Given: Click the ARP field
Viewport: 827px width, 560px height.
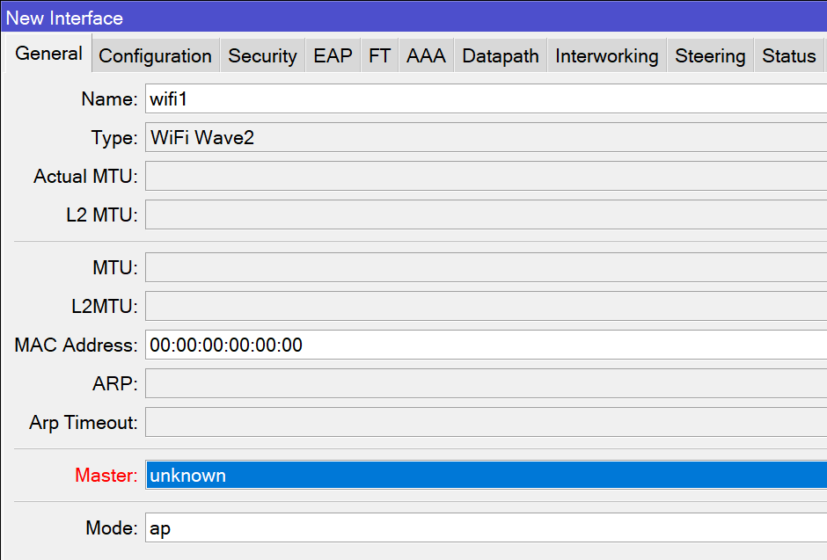Looking at the screenshot, I should (486, 383).
